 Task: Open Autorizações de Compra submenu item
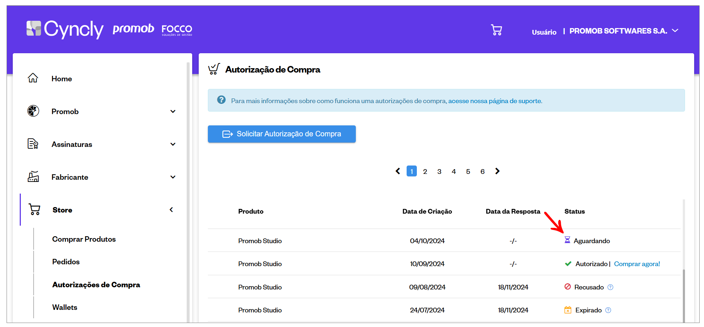pos(96,285)
